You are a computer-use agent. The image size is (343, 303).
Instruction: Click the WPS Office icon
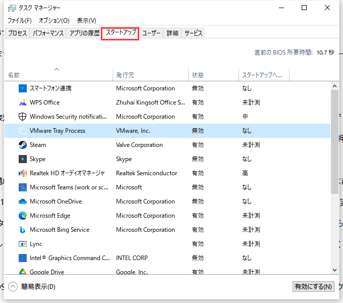(x=23, y=103)
